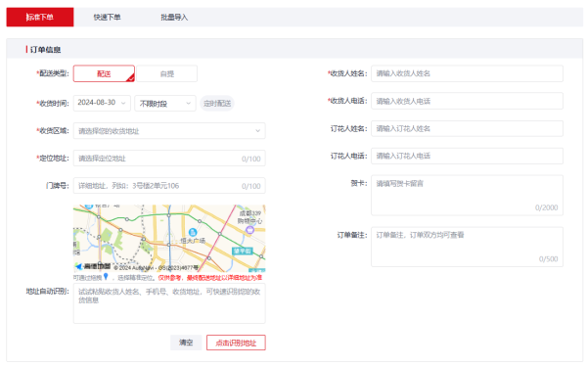Click the 订花人电话 input field

(467, 156)
